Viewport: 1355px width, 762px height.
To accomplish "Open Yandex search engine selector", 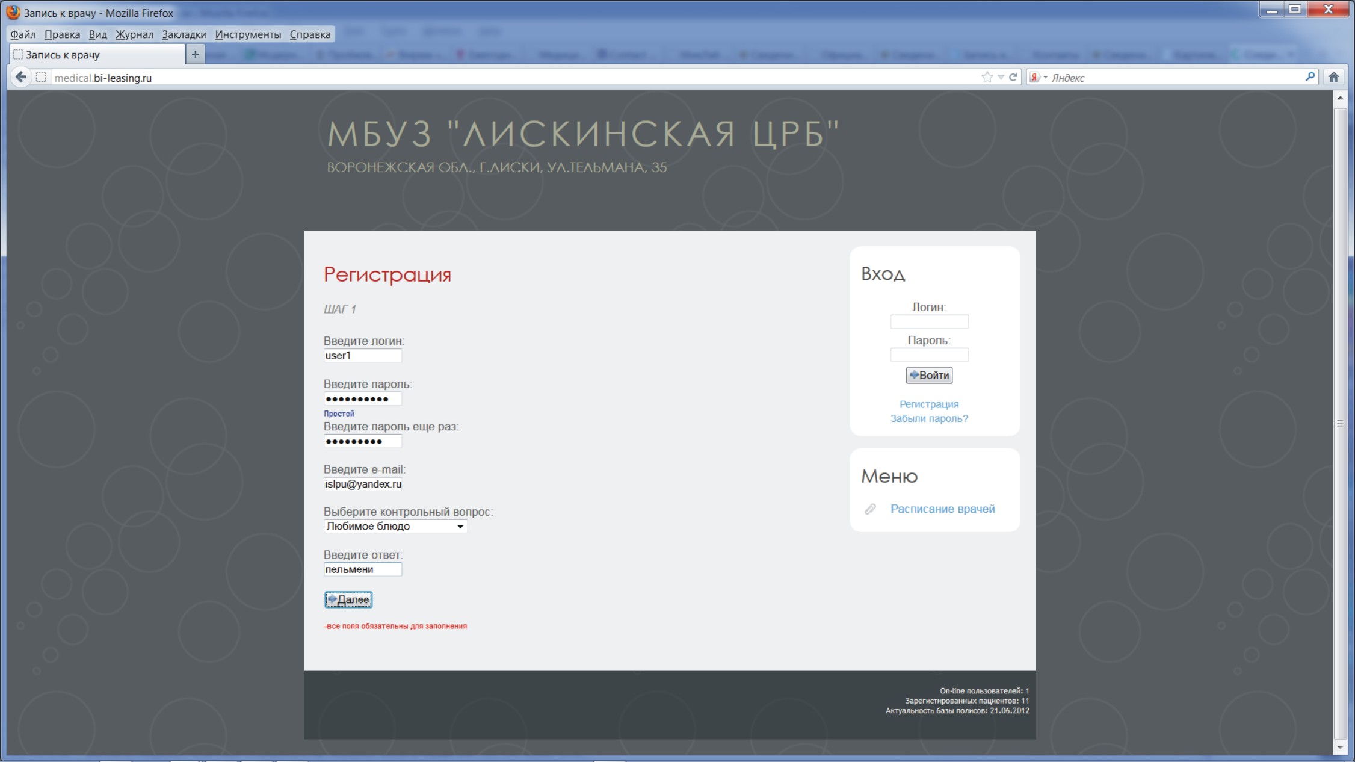I will (1039, 78).
